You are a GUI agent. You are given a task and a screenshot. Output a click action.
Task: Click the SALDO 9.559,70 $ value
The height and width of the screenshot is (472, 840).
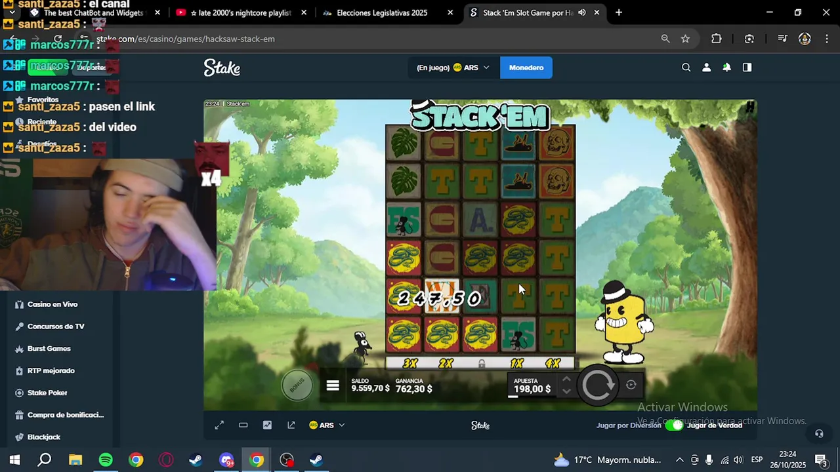tap(370, 389)
